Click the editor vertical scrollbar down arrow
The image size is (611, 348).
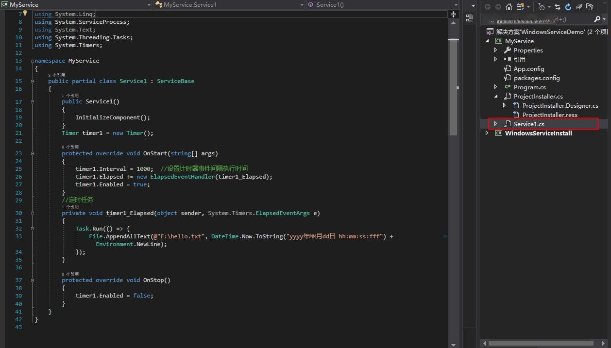click(454, 344)
